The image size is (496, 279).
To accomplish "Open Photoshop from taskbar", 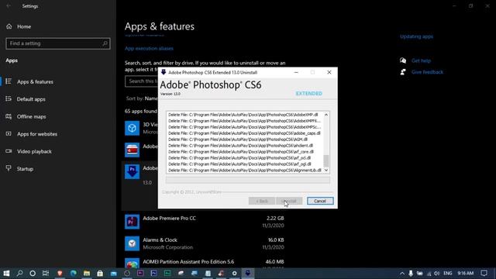I will [153, 274].
